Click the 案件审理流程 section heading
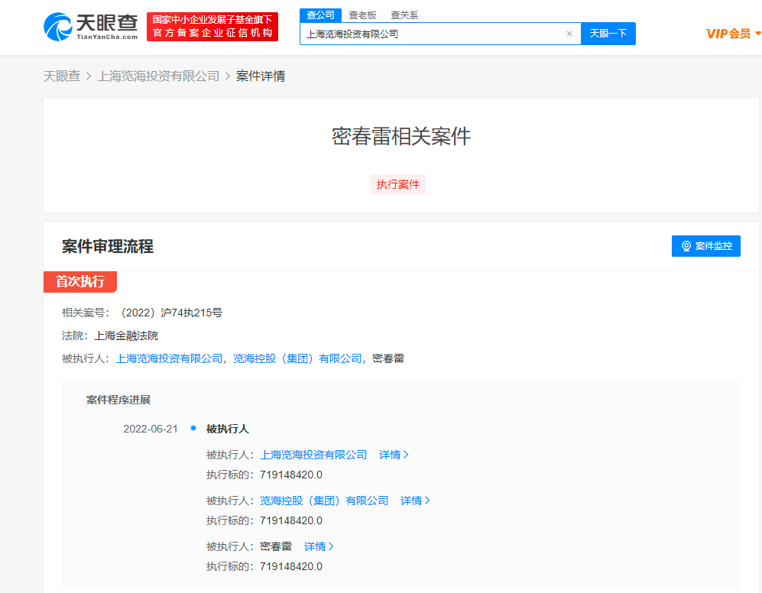This screenshot has width=762, height=593. pos(108,246)
